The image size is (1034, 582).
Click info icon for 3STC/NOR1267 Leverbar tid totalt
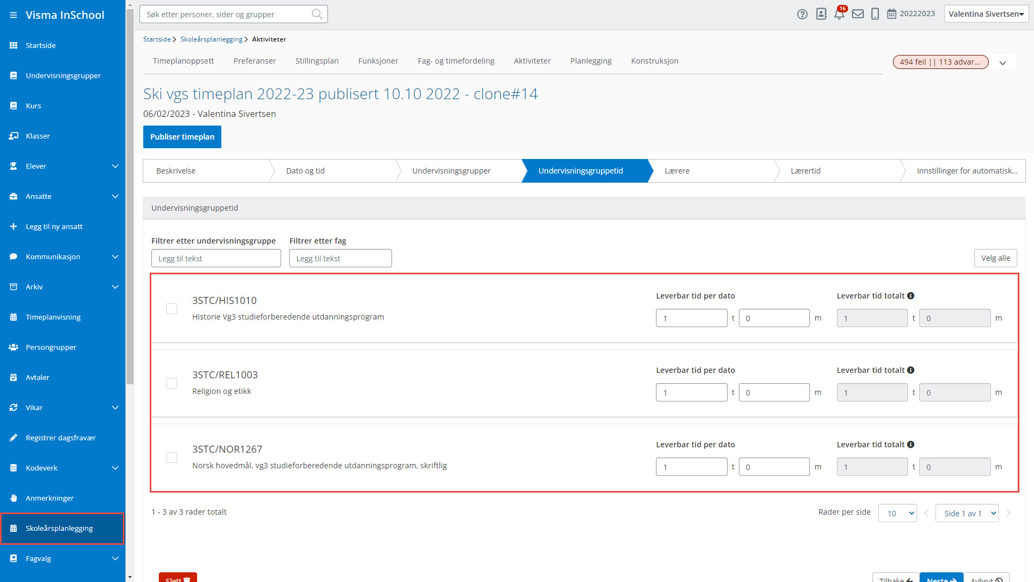[x=911, y=445]
